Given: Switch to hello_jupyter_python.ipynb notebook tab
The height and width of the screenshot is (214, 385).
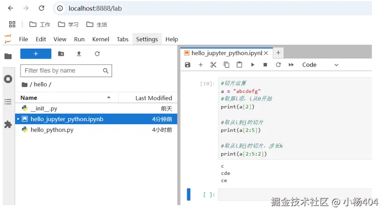Looking at the screenshot, I should pyautogui.click(x=227, y=53).
